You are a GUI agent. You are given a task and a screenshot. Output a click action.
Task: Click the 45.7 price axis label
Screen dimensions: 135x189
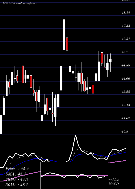click(125, 52)
